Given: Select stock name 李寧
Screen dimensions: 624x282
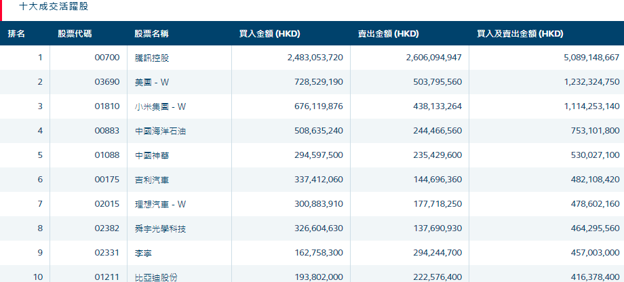Looking at the screenshot, I should pyautogui.click(x=143, y=253).
